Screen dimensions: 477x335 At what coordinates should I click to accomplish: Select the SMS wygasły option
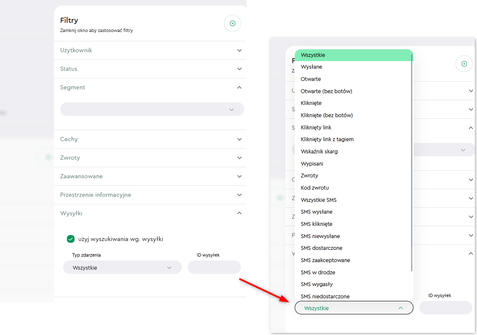pyautogui.click(x=353, y=284)
